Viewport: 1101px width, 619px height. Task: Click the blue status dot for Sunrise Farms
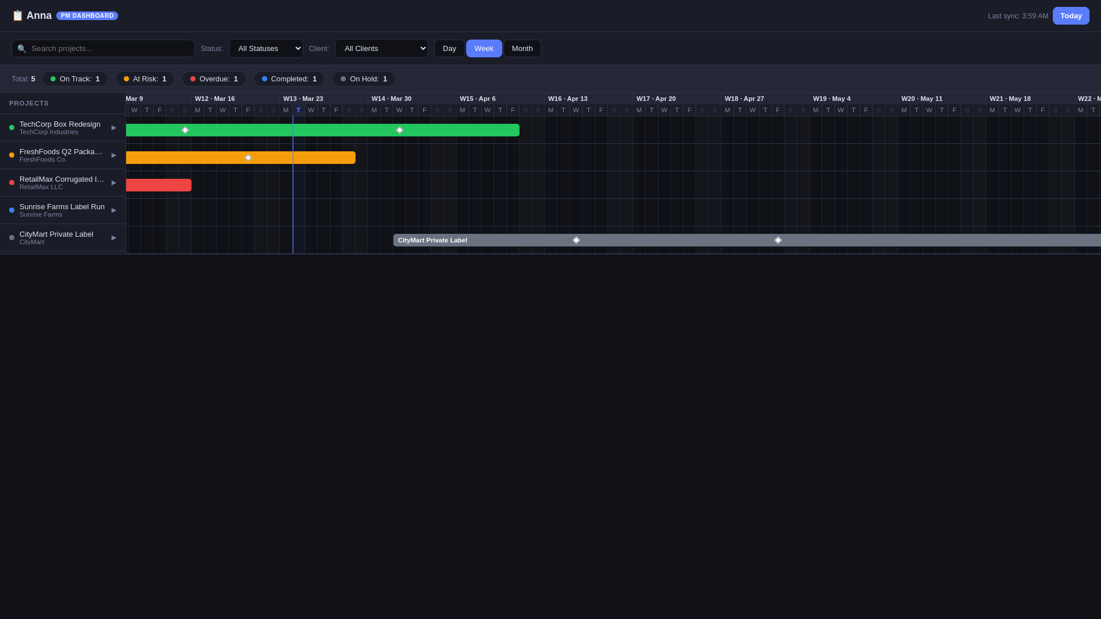(11, 210)
